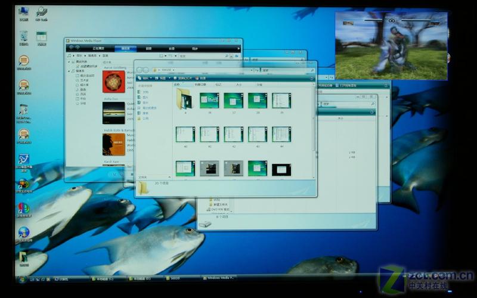Switch to S6020 taskbar button
477x298 pixels.
(182, 278)
